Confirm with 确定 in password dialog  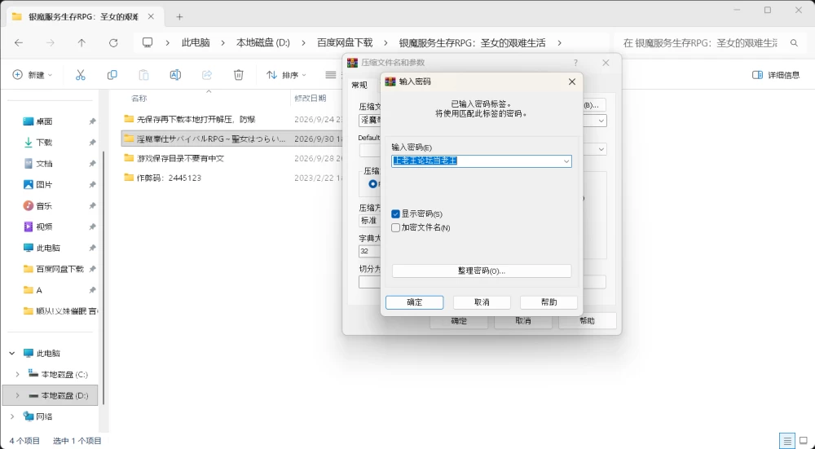tap(414, 302)
